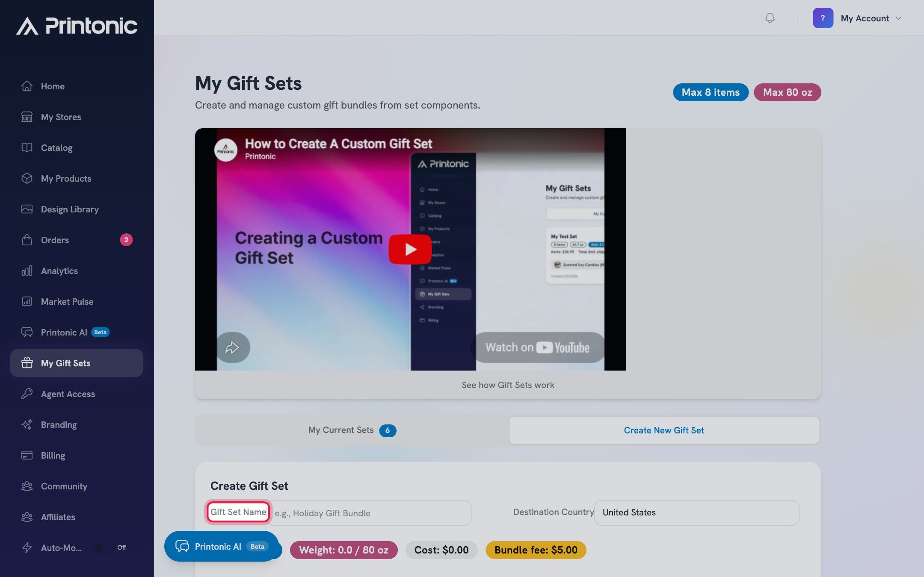Viewport: 924px width, 577px height.
Task: Click the My Current Sets count badge 6
Action: coord(388,430)
